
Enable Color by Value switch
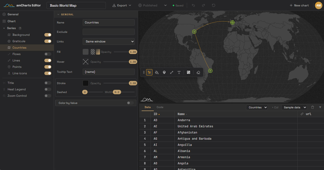coord(130,103)
